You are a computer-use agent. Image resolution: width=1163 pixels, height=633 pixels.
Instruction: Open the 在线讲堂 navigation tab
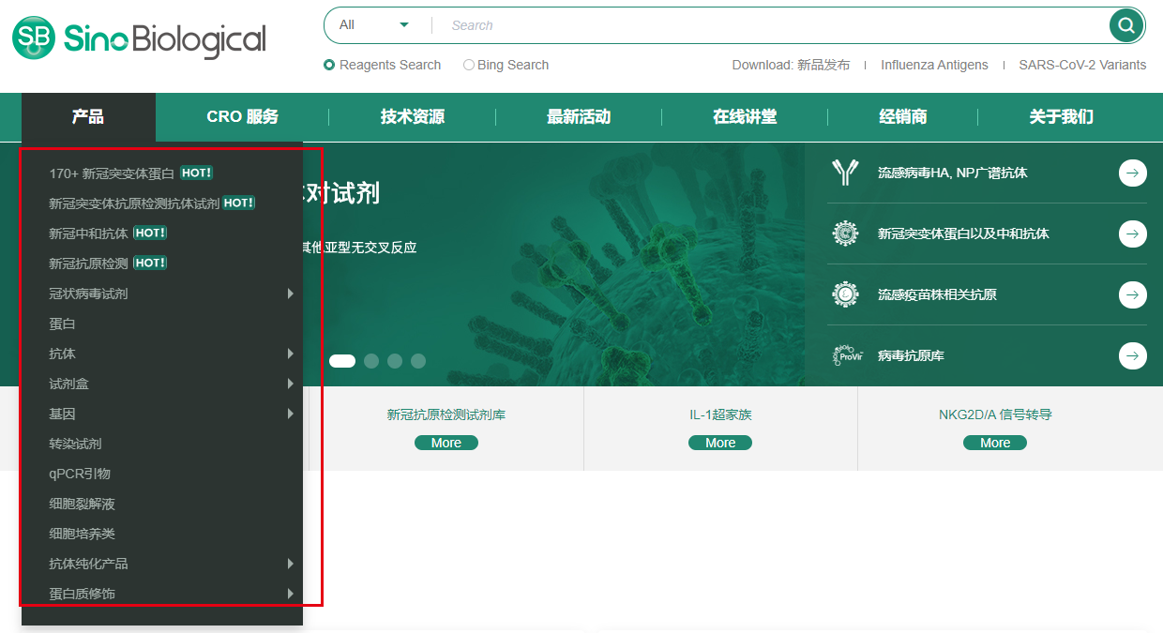click(745, 117)
